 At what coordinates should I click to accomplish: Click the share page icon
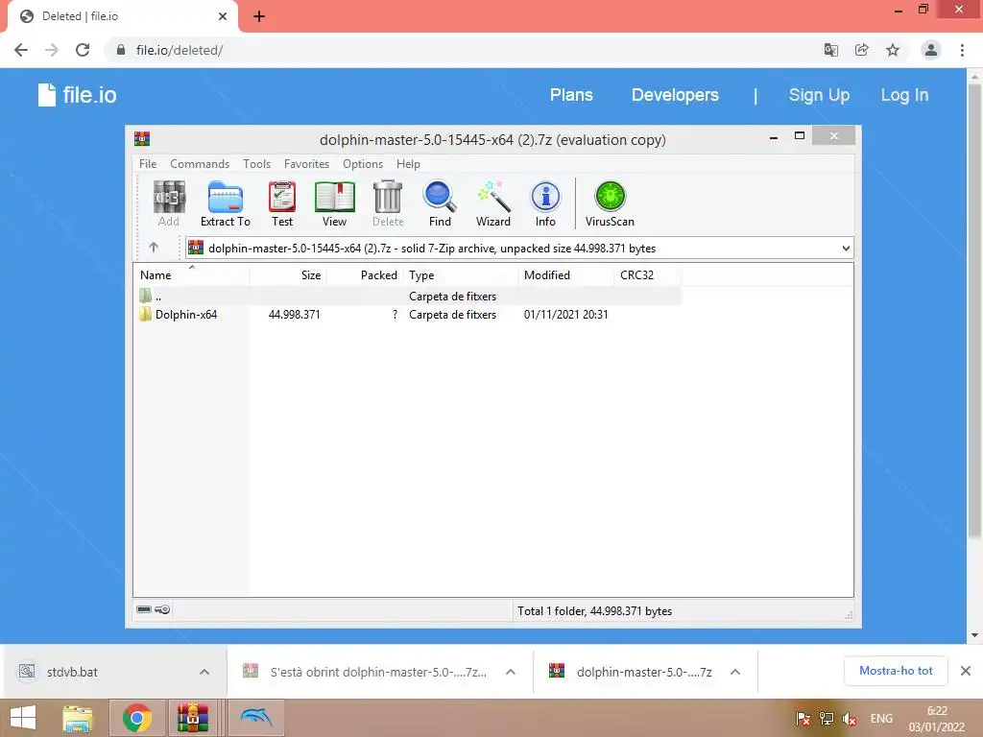coord(861,50)
